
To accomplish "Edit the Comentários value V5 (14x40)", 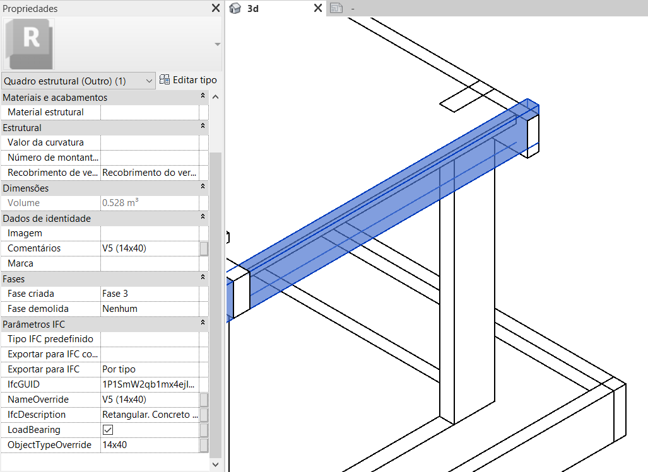I will click(150, 248).
